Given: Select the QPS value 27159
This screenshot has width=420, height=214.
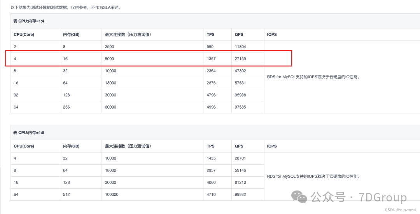Looking at the screenshot, I should 240,59.
